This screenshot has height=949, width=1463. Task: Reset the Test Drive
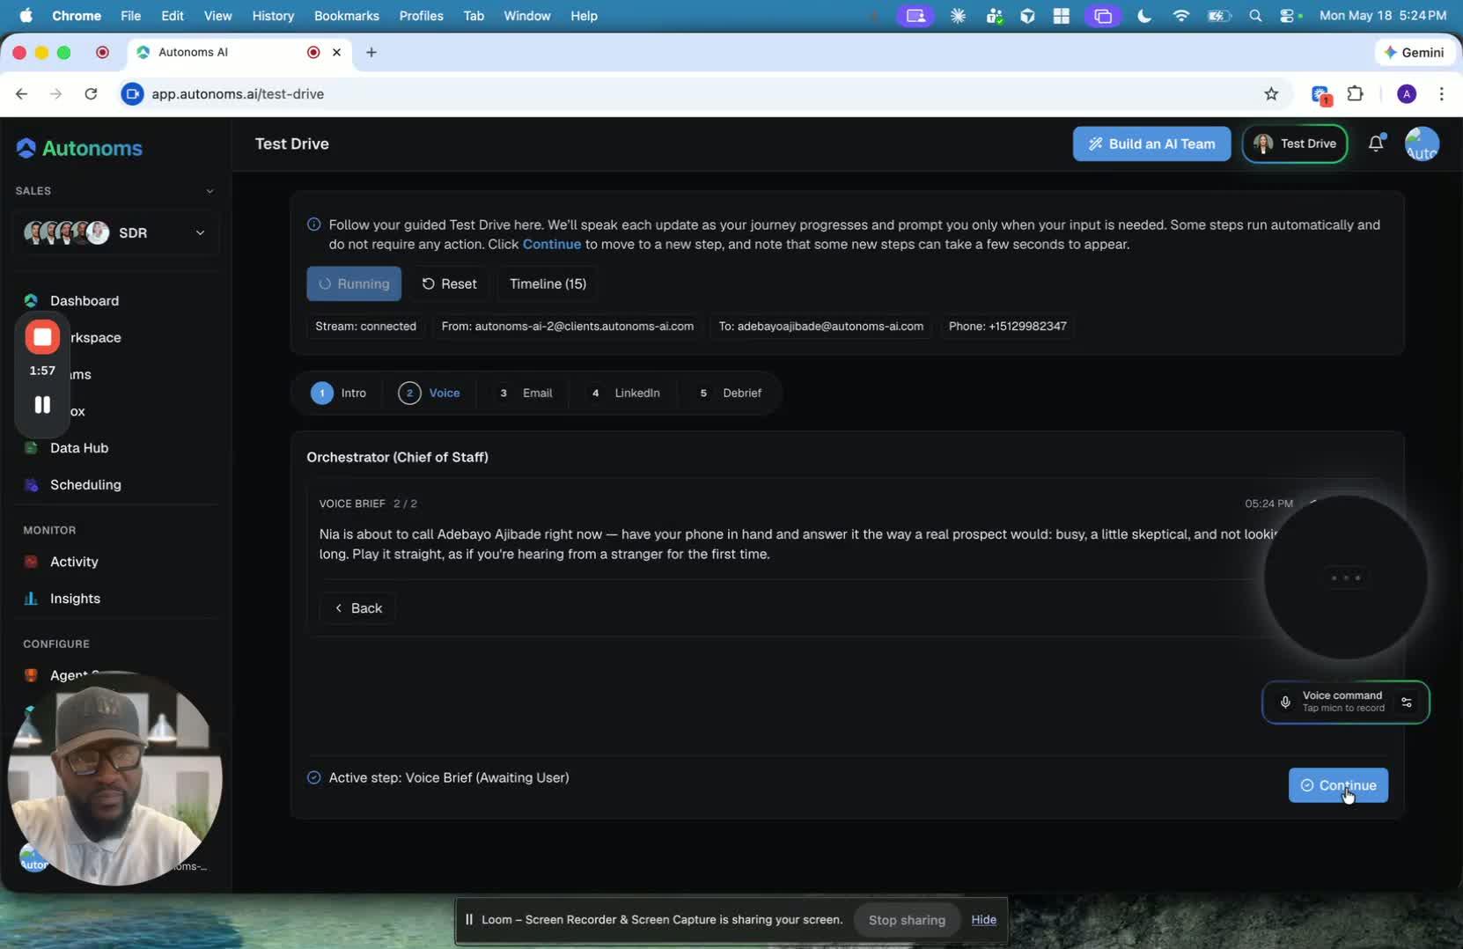click(x=449, y=283)
